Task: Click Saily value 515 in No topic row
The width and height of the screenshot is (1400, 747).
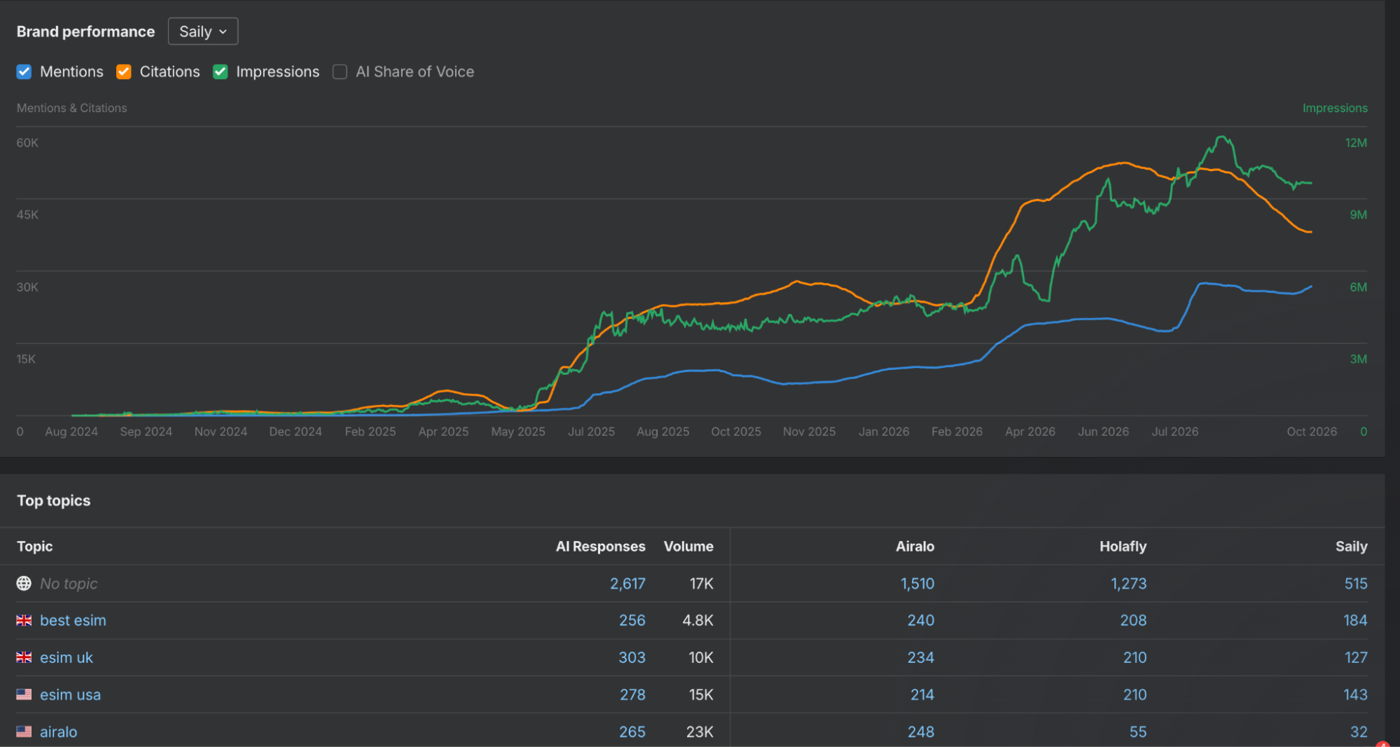Action: [1356, 583]
